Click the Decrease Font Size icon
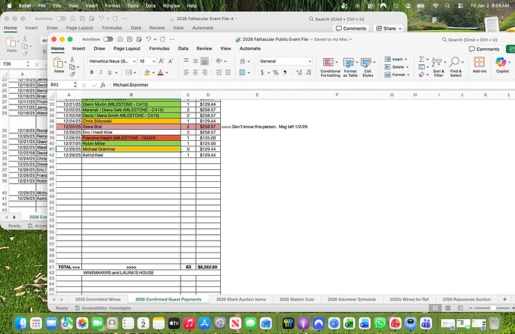This screenshot has width=515, height=334. click(171, 61)
